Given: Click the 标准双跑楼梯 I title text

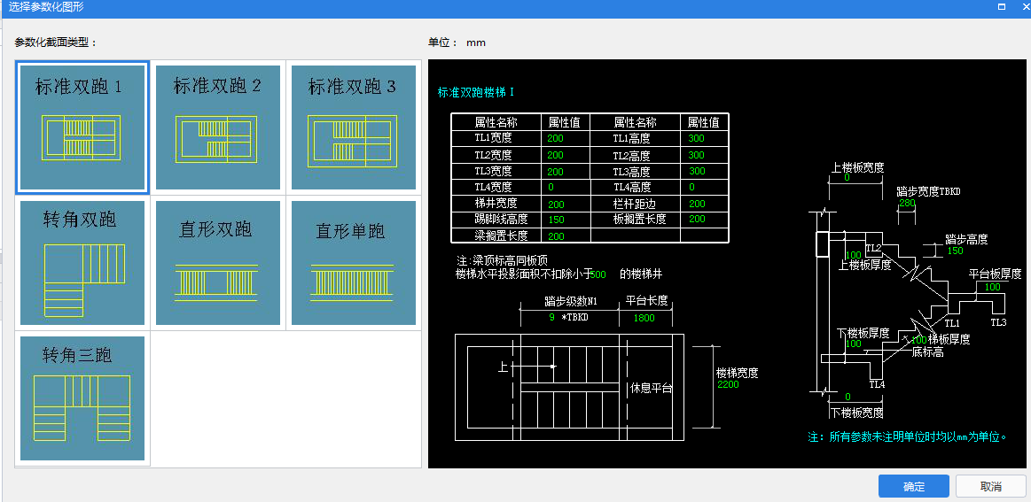Looking at the screenshot, I should (x=476, y=93).
